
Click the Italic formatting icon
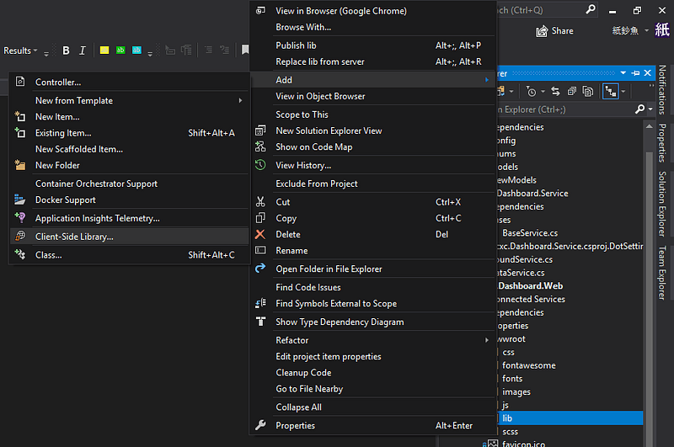(x=82, y=51)
